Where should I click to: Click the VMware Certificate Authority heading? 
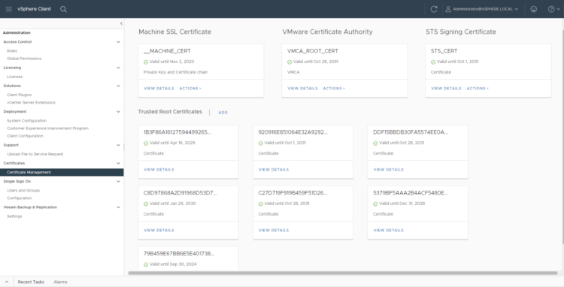327,32
